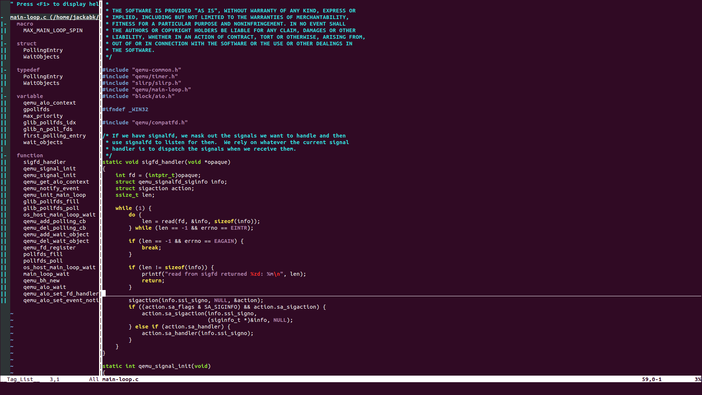Click the sigaction call line in code
Image resolution: width=702 pixels, height=395 pixels.
(196, 300)
